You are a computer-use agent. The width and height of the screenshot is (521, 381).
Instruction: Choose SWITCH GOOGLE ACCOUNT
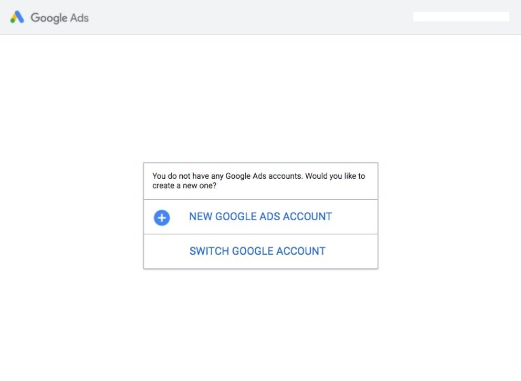260,251
